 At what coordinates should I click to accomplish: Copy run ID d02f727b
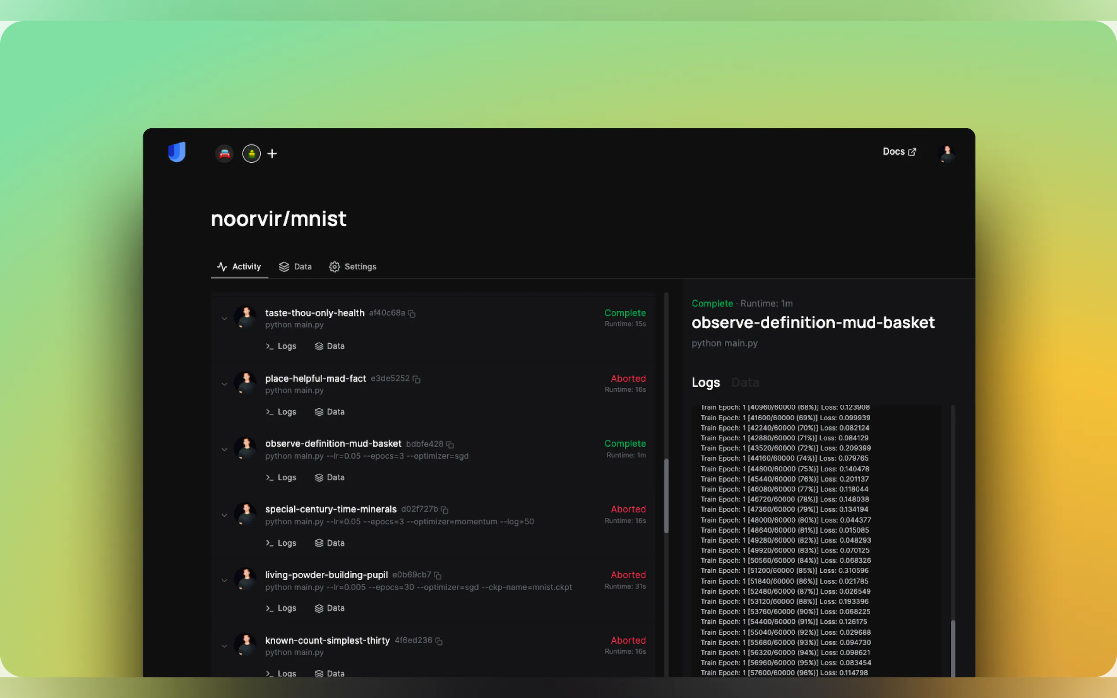click(x=444, y=510)
